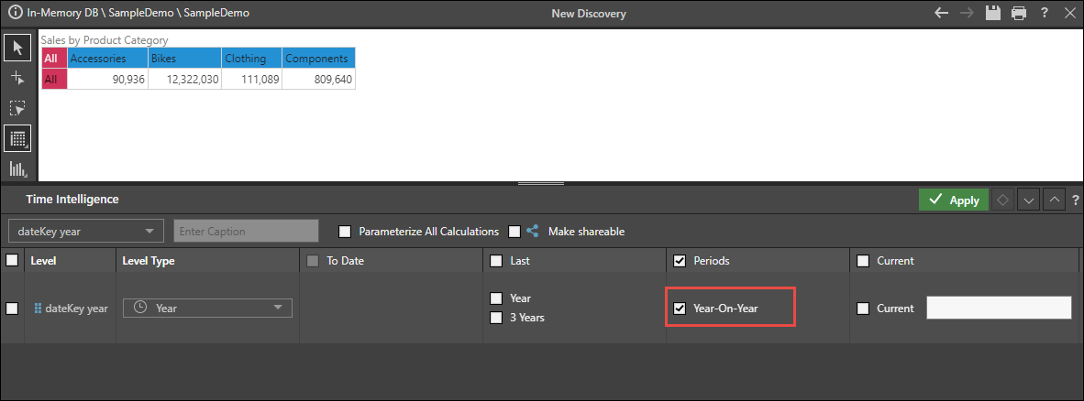The image size is (1084, 401).
Task: Tick the 3 Years checkbox
Action: tap(496, 318)
